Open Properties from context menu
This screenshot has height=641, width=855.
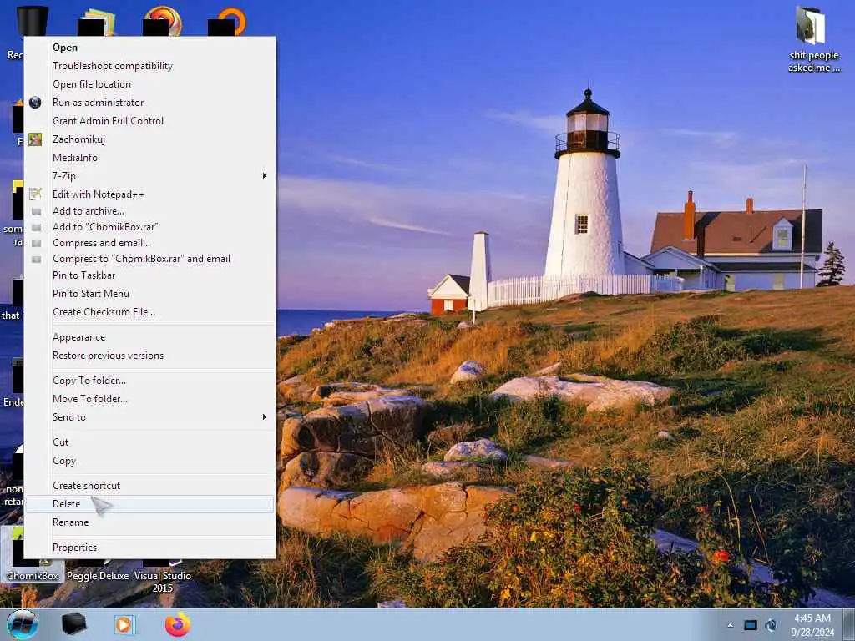point(149,548)
